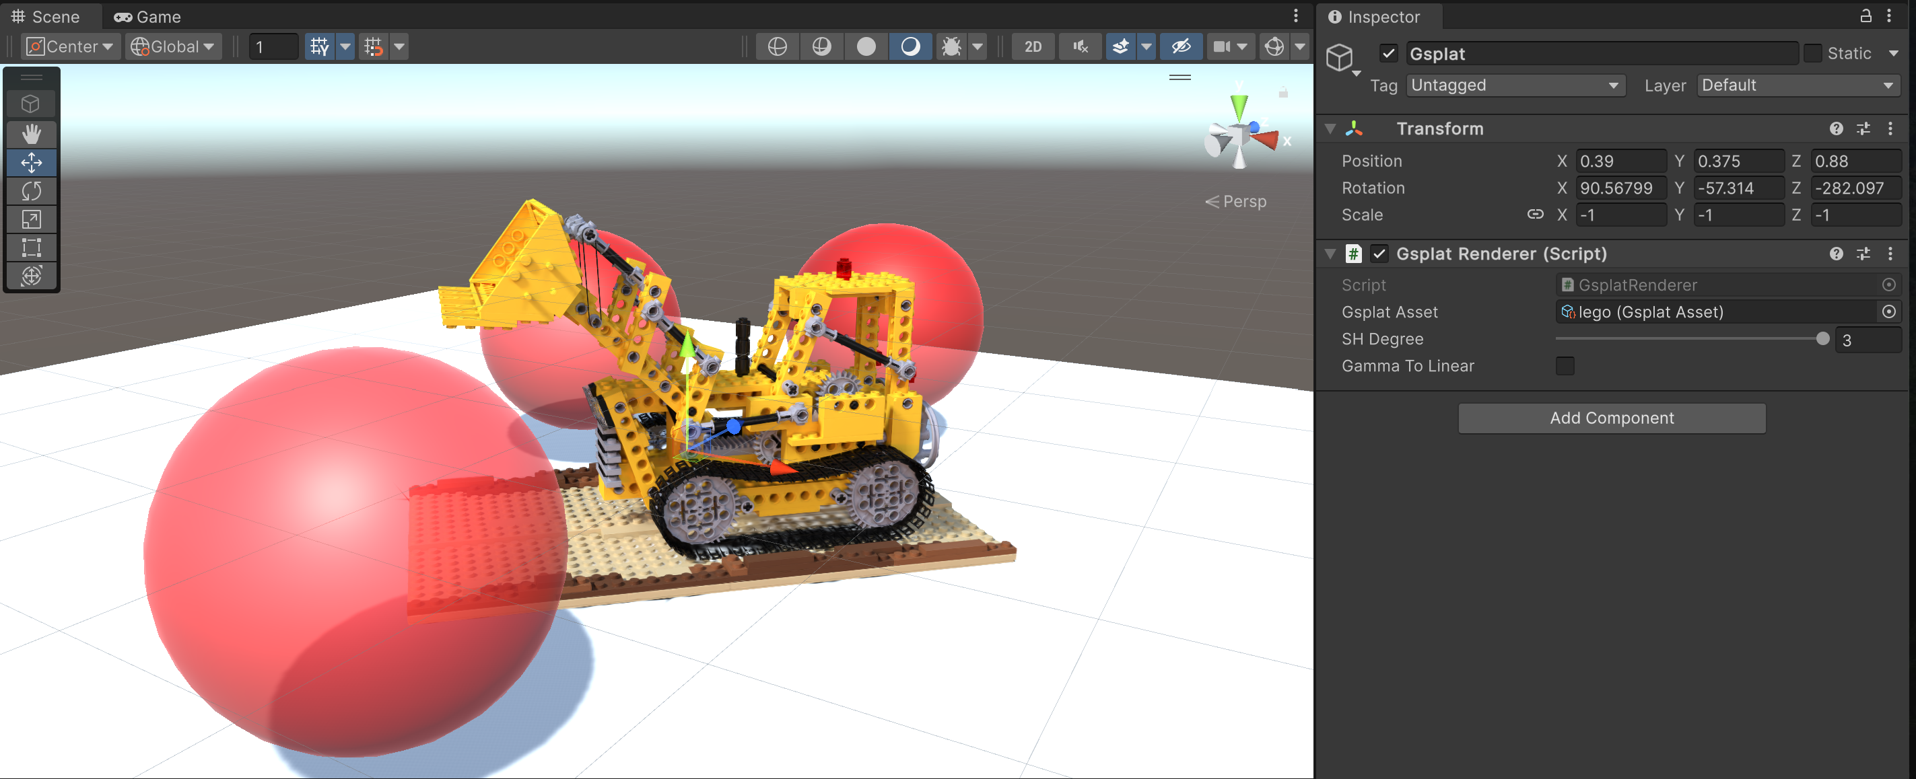Select the Rect transform tool
Image resolution: width=1916 pixels, height=779 pixels.
tap(31, 248)
